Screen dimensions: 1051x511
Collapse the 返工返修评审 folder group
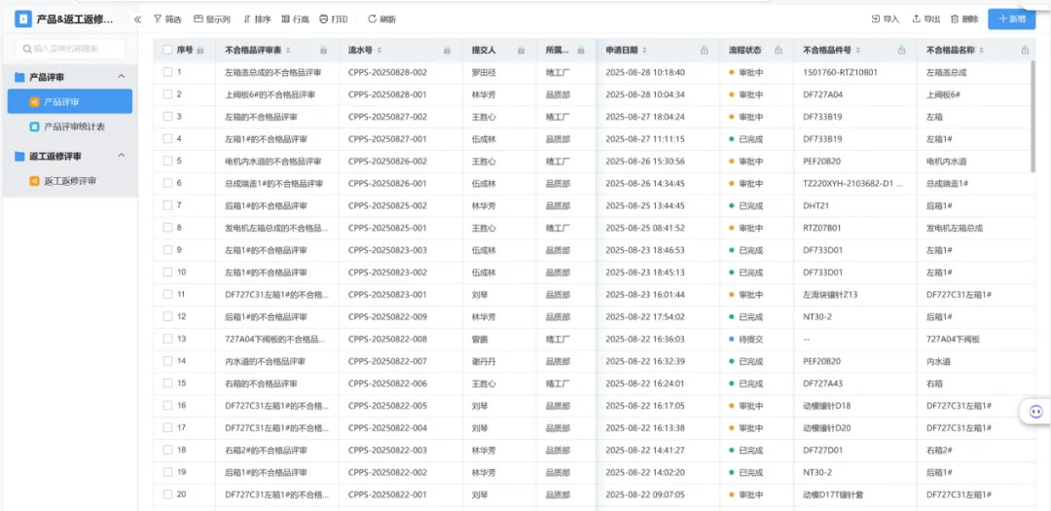click(122, 156)
